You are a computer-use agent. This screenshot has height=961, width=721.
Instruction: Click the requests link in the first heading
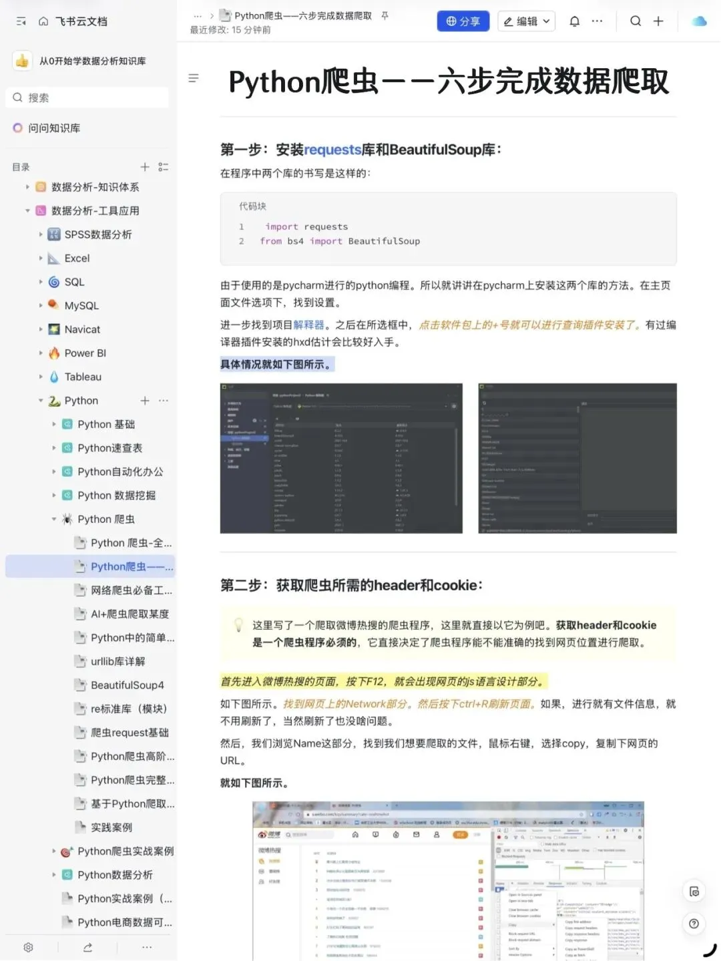332,150
